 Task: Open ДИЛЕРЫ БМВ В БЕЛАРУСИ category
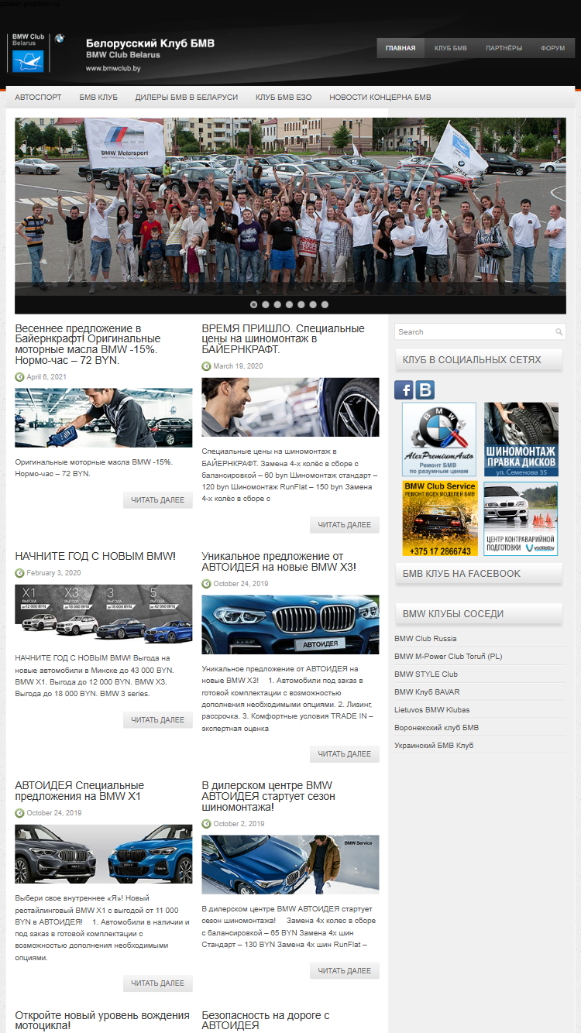pyautogui.click(x=187, y=98)
